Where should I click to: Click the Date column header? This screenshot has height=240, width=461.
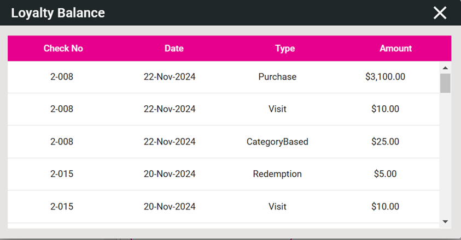coord(174,49)
